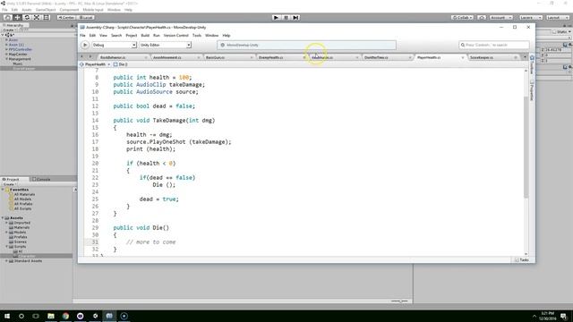Launch Chrome from taskbar

(x=65, y=316)
